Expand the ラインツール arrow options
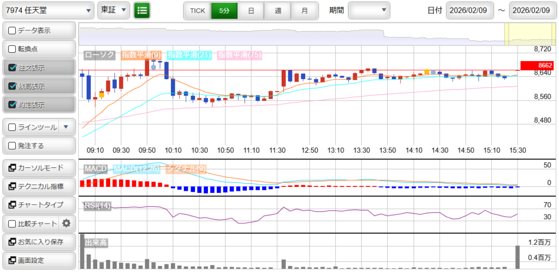559x272 pixels. pyautogui.click(x=66, y=127)
